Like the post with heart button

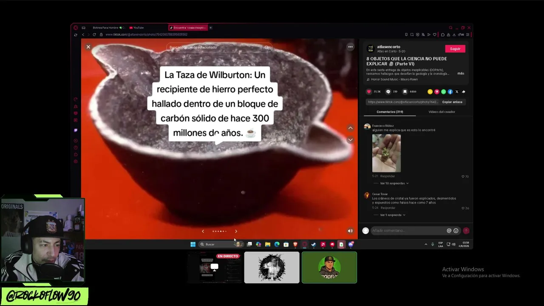pyautogui.click(x=369, y=91)
